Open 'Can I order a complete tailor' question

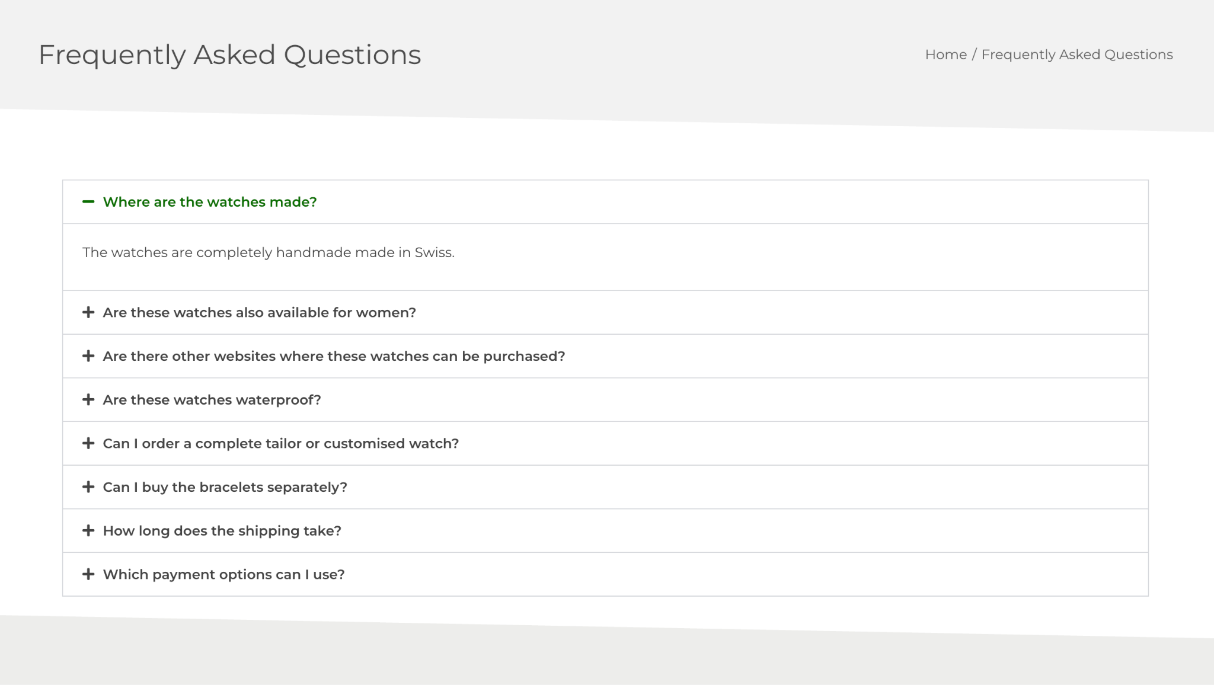[280, 443]
